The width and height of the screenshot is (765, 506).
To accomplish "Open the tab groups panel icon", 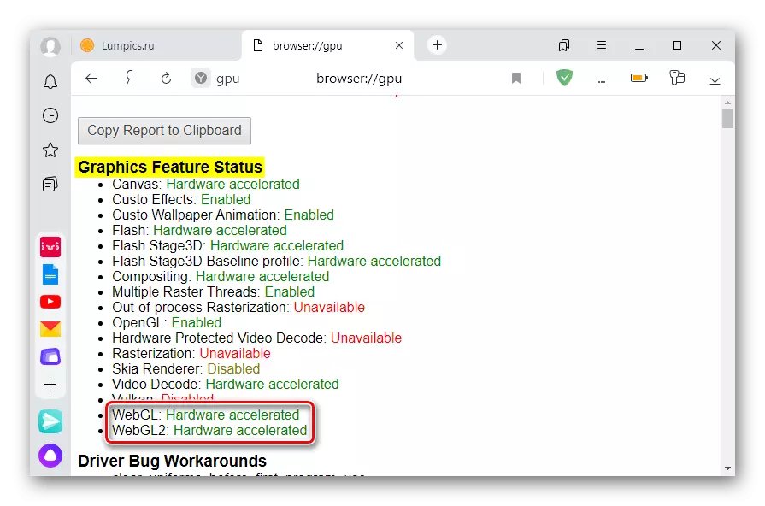I will [564, 45].
